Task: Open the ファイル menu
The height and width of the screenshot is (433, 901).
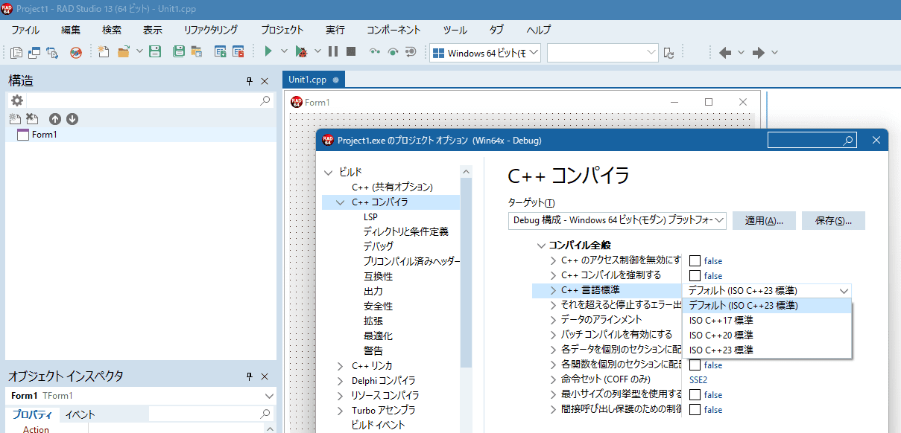Action: coord(25,30)
